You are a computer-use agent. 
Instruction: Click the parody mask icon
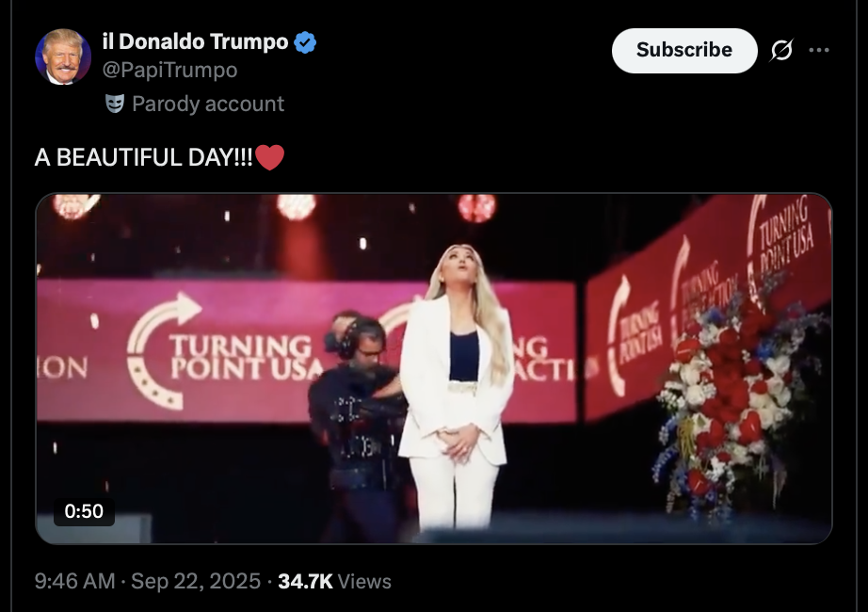[115, 104]
